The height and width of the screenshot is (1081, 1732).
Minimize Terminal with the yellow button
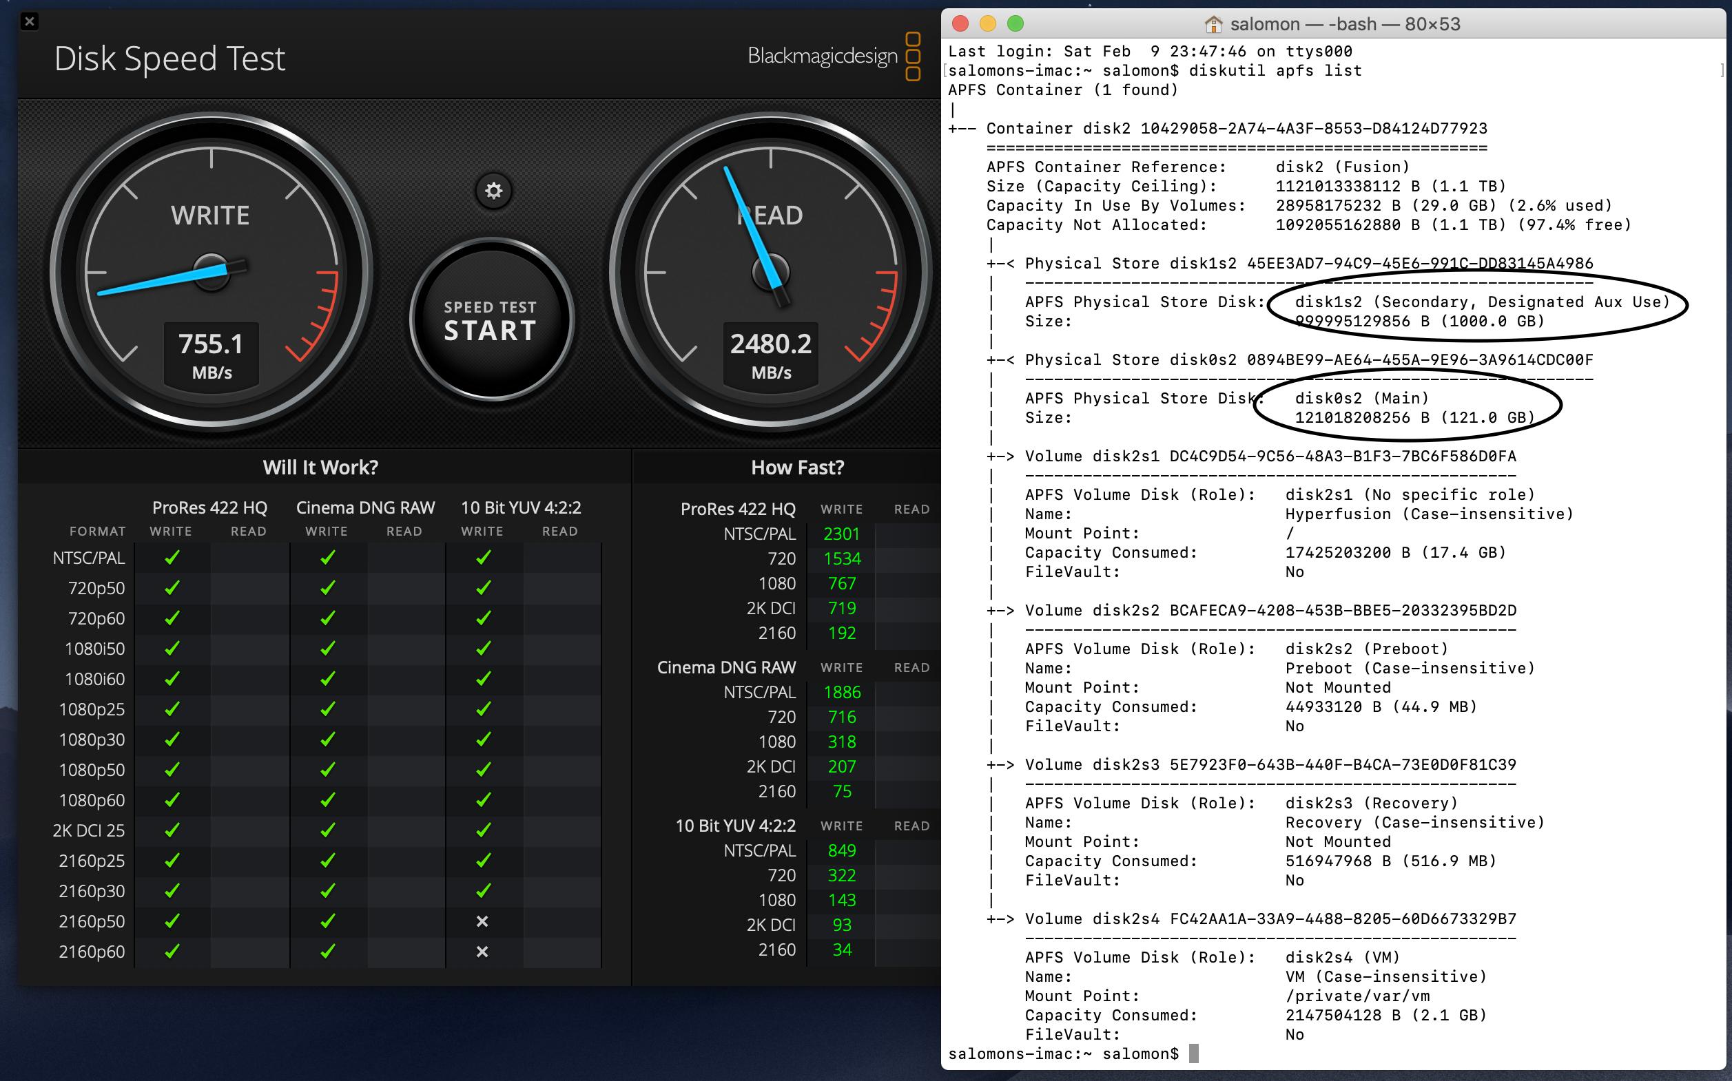pos(987,23)
